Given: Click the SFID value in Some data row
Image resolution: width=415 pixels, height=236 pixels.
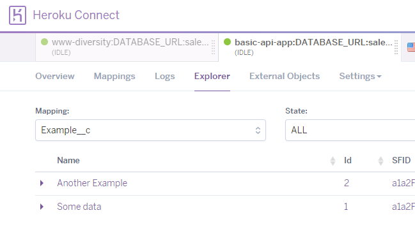Looking at the screenshot, I should [x=403, y=207].
